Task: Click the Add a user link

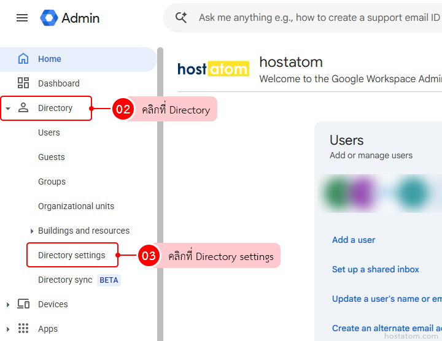Action: click(x=354, y=240)
